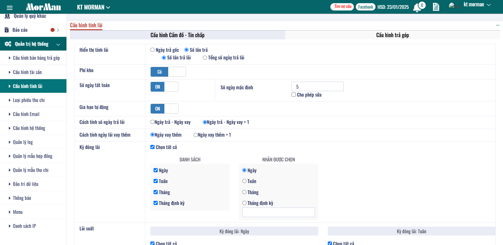Click the Báo cáo report icon
The width and height of the screenshot is (503, 245).
[7, 30]
